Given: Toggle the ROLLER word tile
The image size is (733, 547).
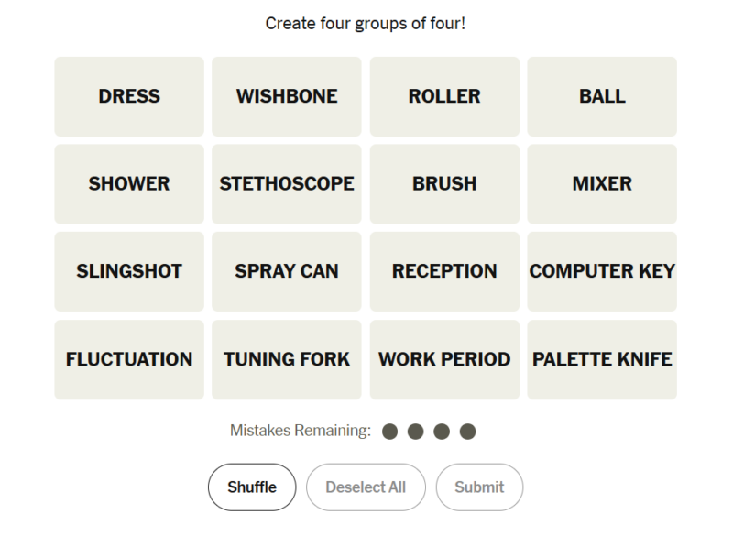Looking at the screenshot, I should tap(444, 96).
